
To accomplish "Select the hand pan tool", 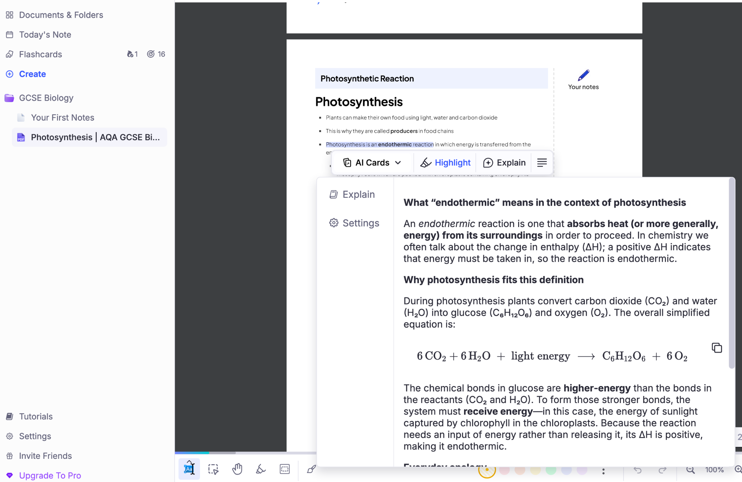I will click(x=237, y=469).
